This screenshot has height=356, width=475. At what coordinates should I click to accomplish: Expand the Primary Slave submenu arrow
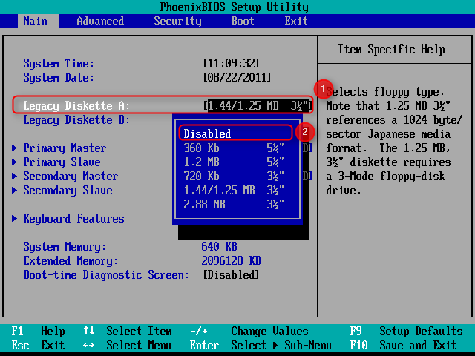point(14,162)
